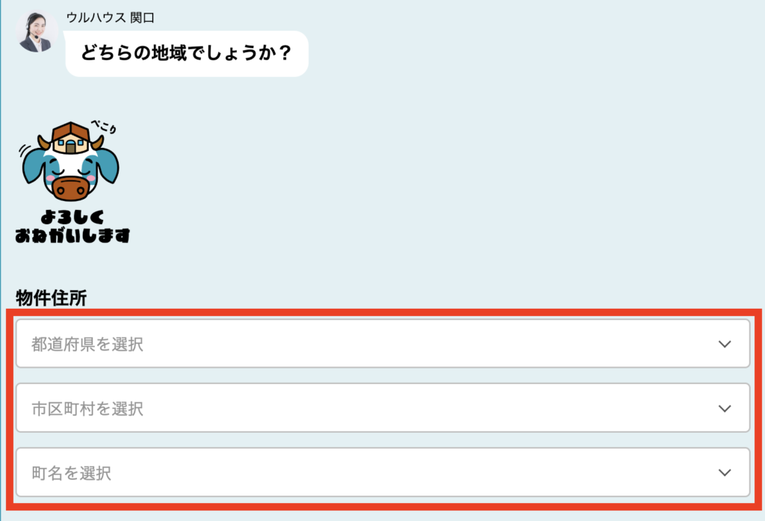765x521 pixels.
Task: Click the house on the cow's head
Action: pyautogui.click(x=70, y=137)
